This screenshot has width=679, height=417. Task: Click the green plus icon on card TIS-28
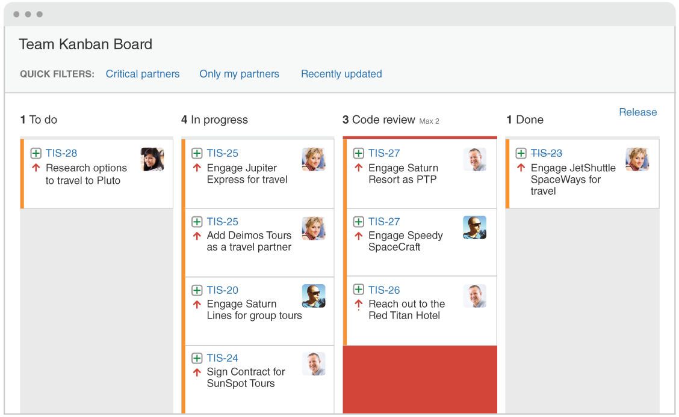[36, 153]
